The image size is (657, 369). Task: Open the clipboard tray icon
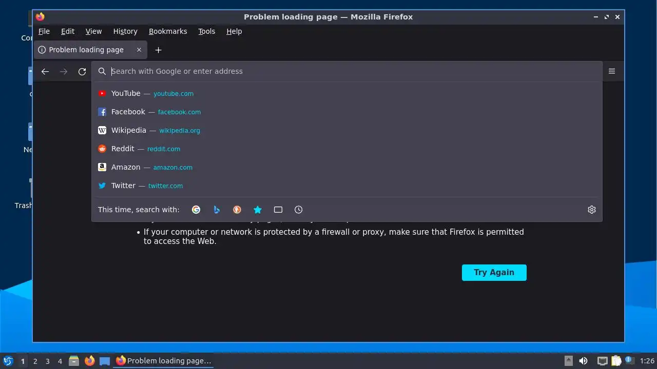(x=616, y=361)
